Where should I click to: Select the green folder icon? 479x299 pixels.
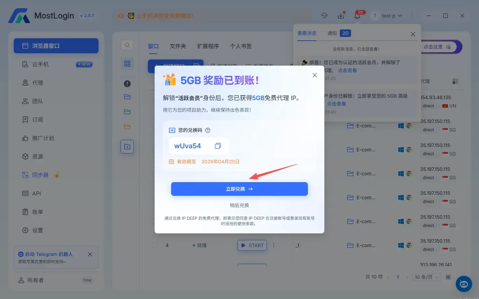pyautogui.click(x=127, y=112)
